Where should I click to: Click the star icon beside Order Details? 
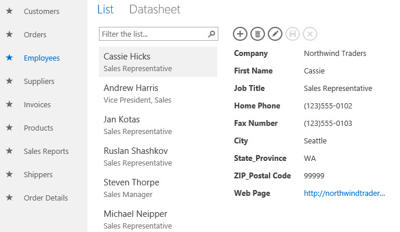tap(9, 198)
